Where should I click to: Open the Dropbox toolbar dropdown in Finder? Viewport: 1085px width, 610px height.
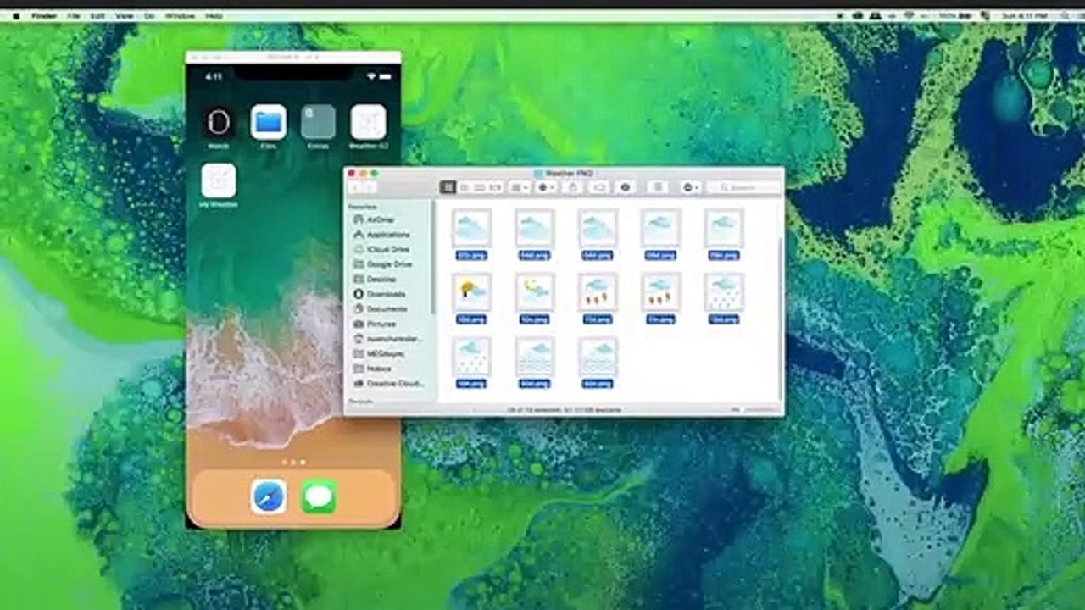pos(689,187)
